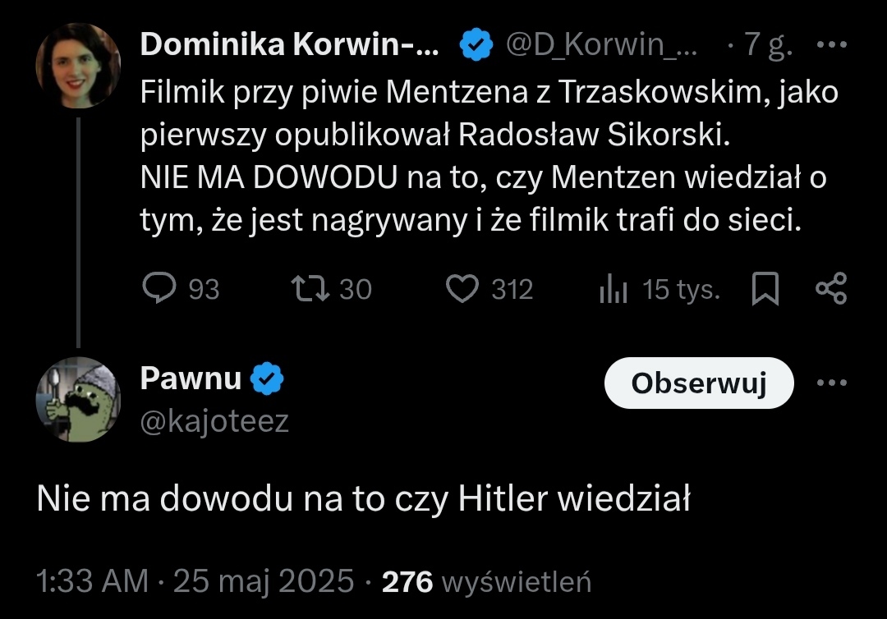
Task: Retweet the post with 30 reposts
Action: point(307,289)
